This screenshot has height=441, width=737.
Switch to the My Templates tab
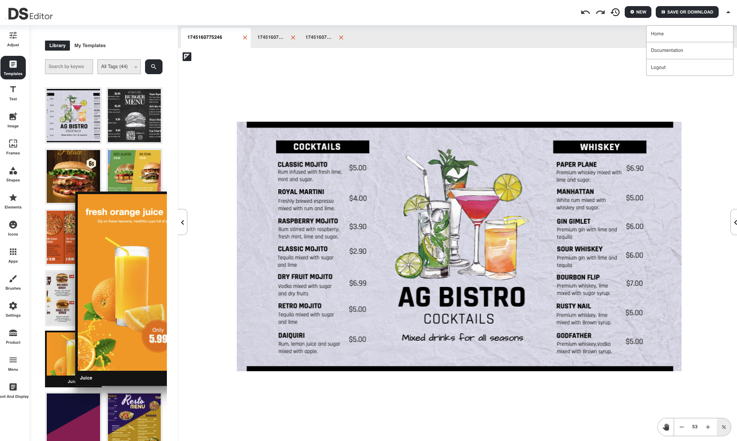90,45
